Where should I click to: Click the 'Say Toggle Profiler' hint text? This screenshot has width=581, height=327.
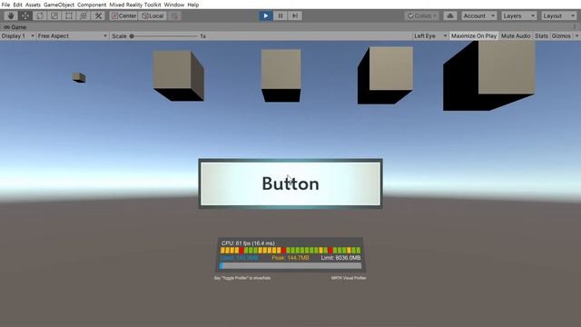tap(242, 278)
